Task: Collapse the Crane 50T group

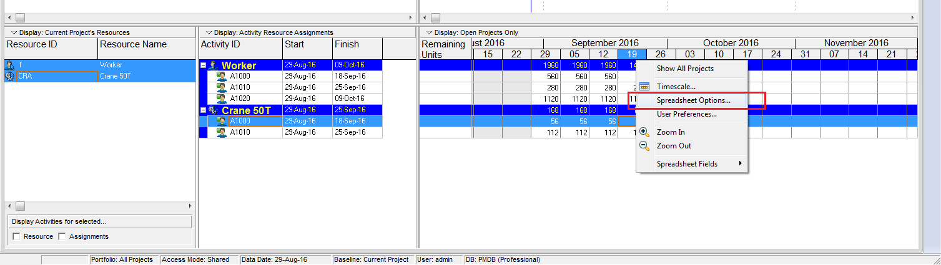Action: click(x=204, y=110)
